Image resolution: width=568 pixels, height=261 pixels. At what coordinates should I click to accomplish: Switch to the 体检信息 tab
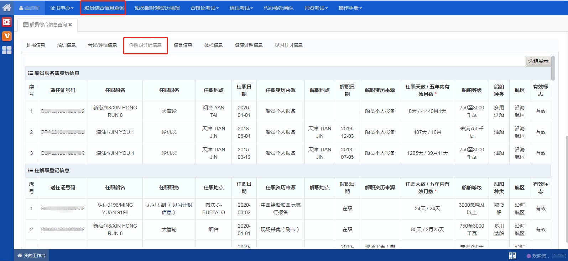point(213,45)
